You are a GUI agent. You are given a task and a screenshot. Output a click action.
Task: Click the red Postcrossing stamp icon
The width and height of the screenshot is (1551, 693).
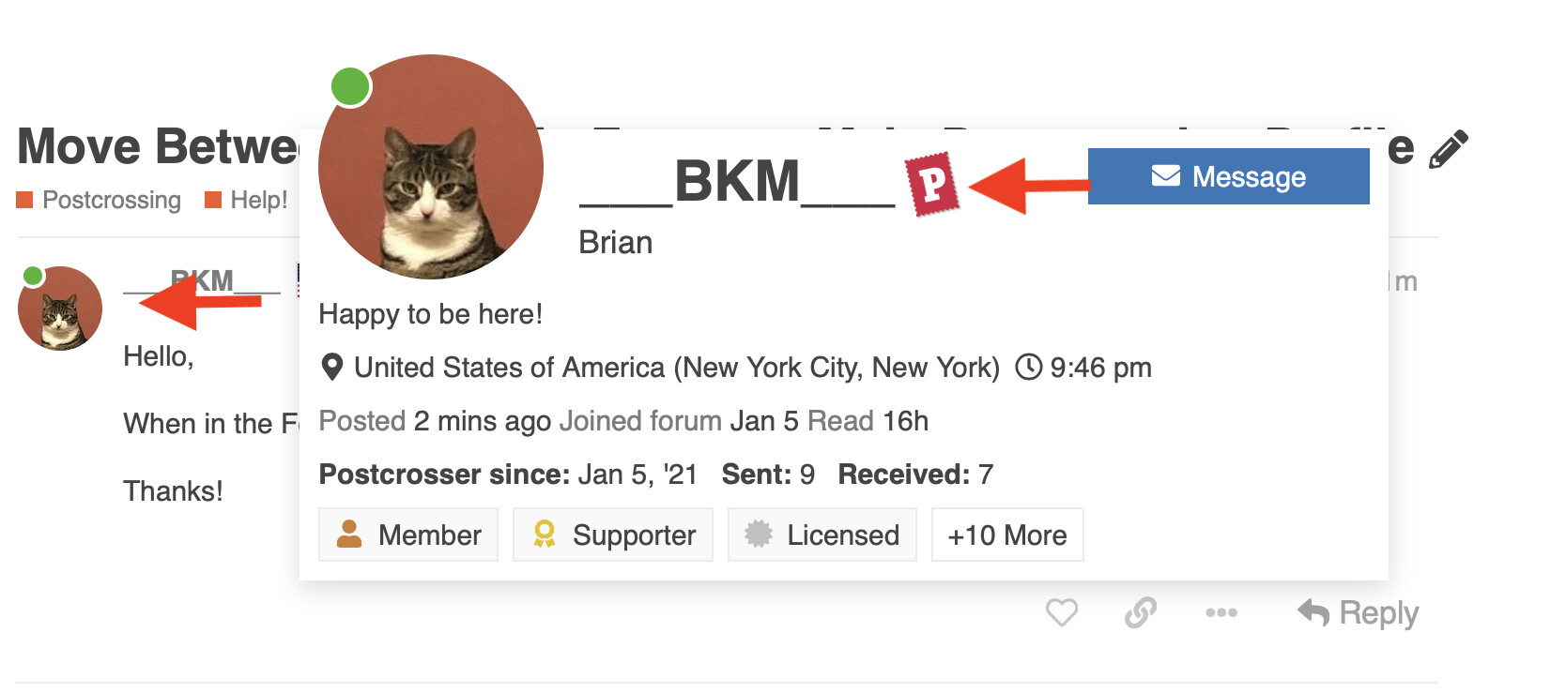pyautogui.click(x=930, y=184)
